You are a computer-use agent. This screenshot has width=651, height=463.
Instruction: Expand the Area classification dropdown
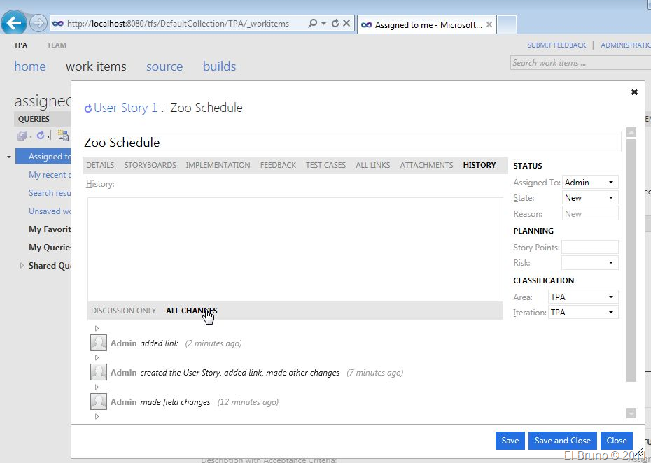click(610, 297)
